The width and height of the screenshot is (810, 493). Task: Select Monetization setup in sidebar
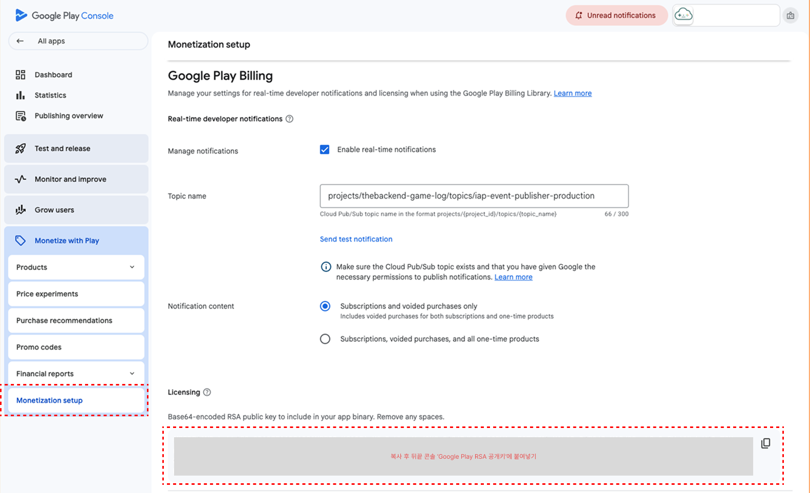point(76,400)
